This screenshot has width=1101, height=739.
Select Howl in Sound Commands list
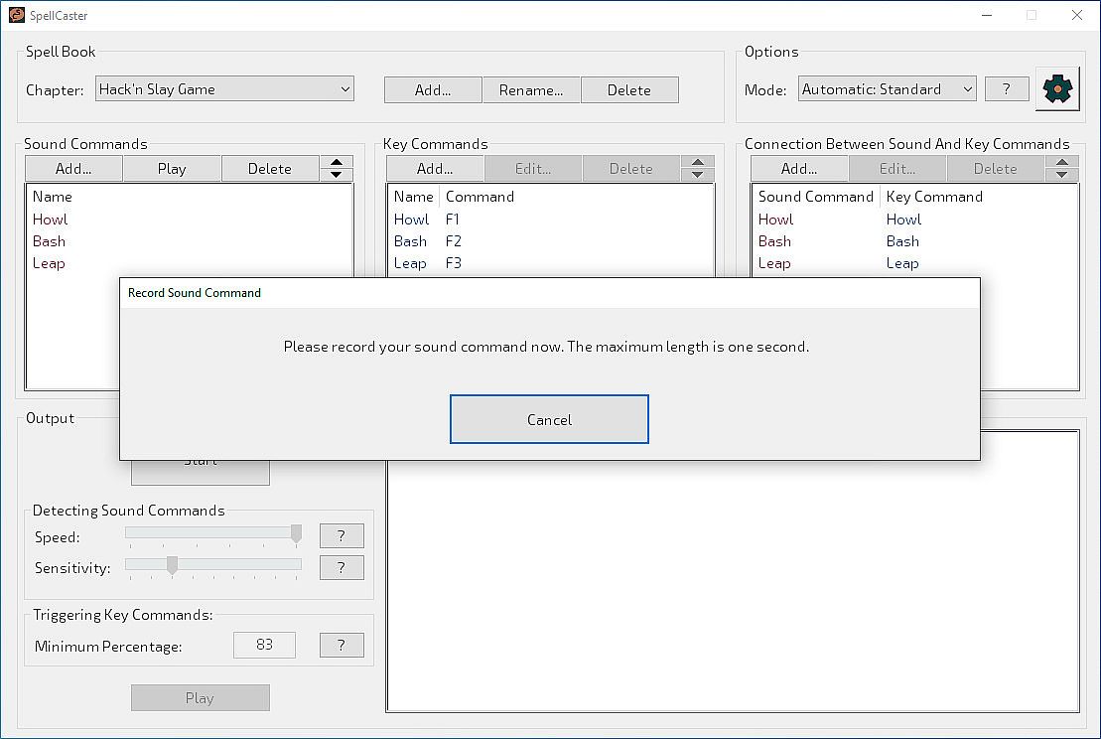coord(50,220)
